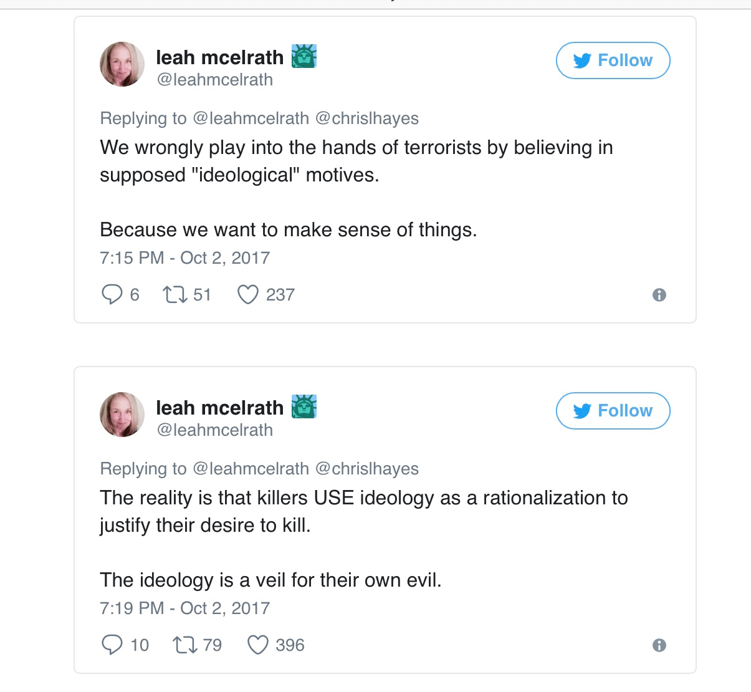
Task: Open profile avatar in second tweet
Action: click(x=122, y=415)
